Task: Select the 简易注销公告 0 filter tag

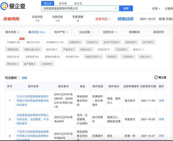Action: coord(32,50)
